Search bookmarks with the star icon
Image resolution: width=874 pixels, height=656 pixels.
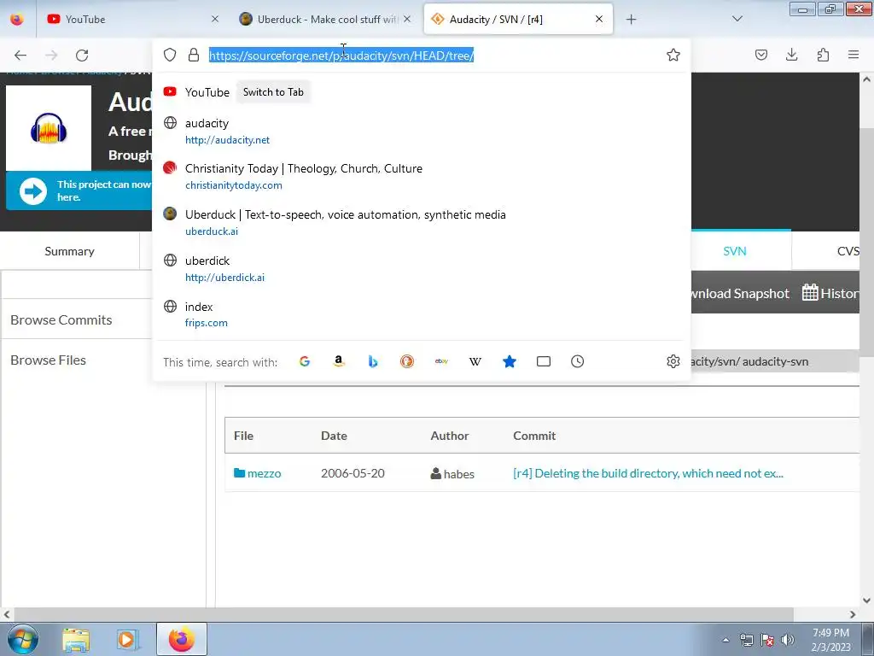[510, 361]
